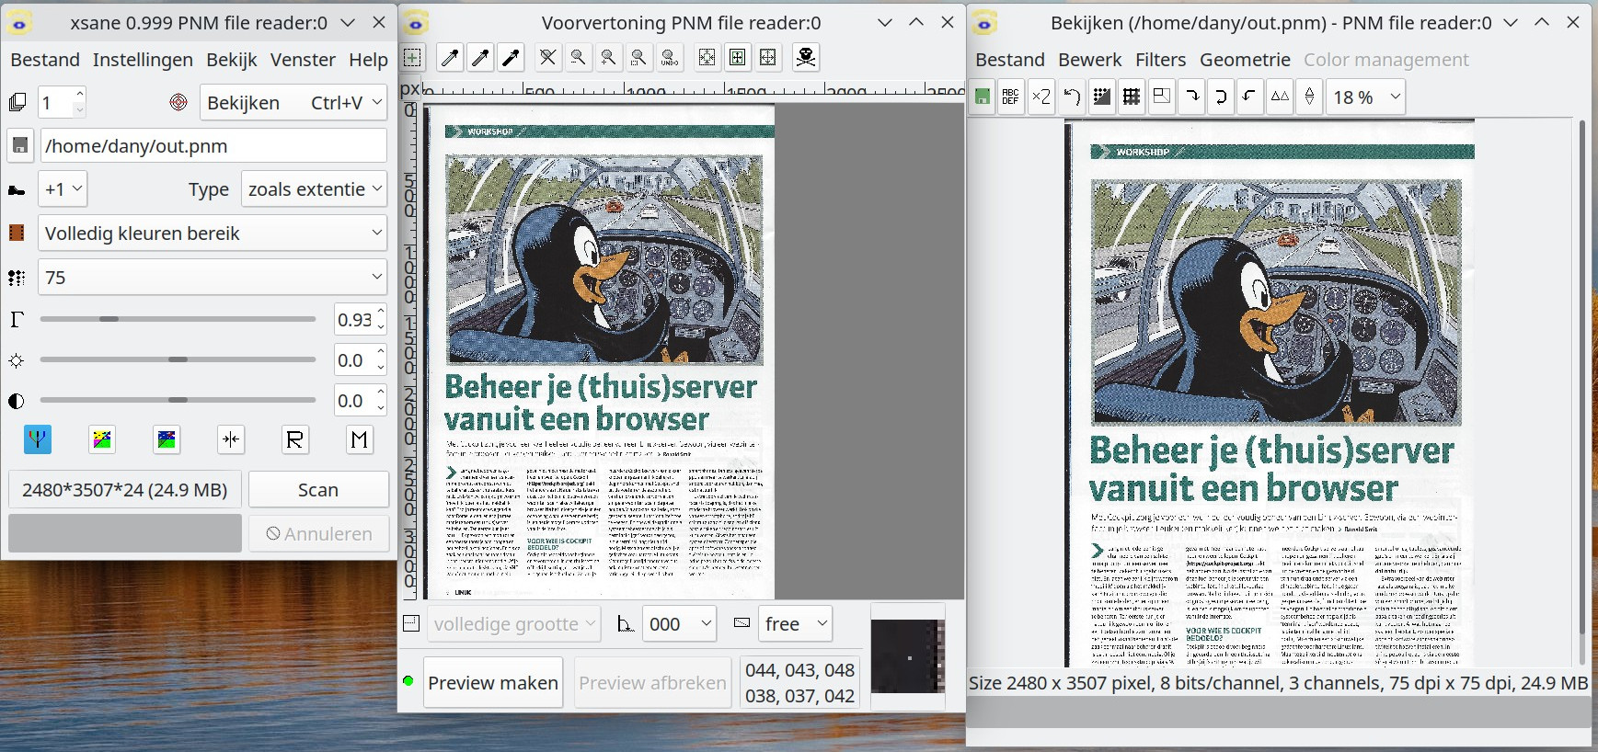Open the Venster menu
The image size is (1598, 752).
[x=303, y=60]
